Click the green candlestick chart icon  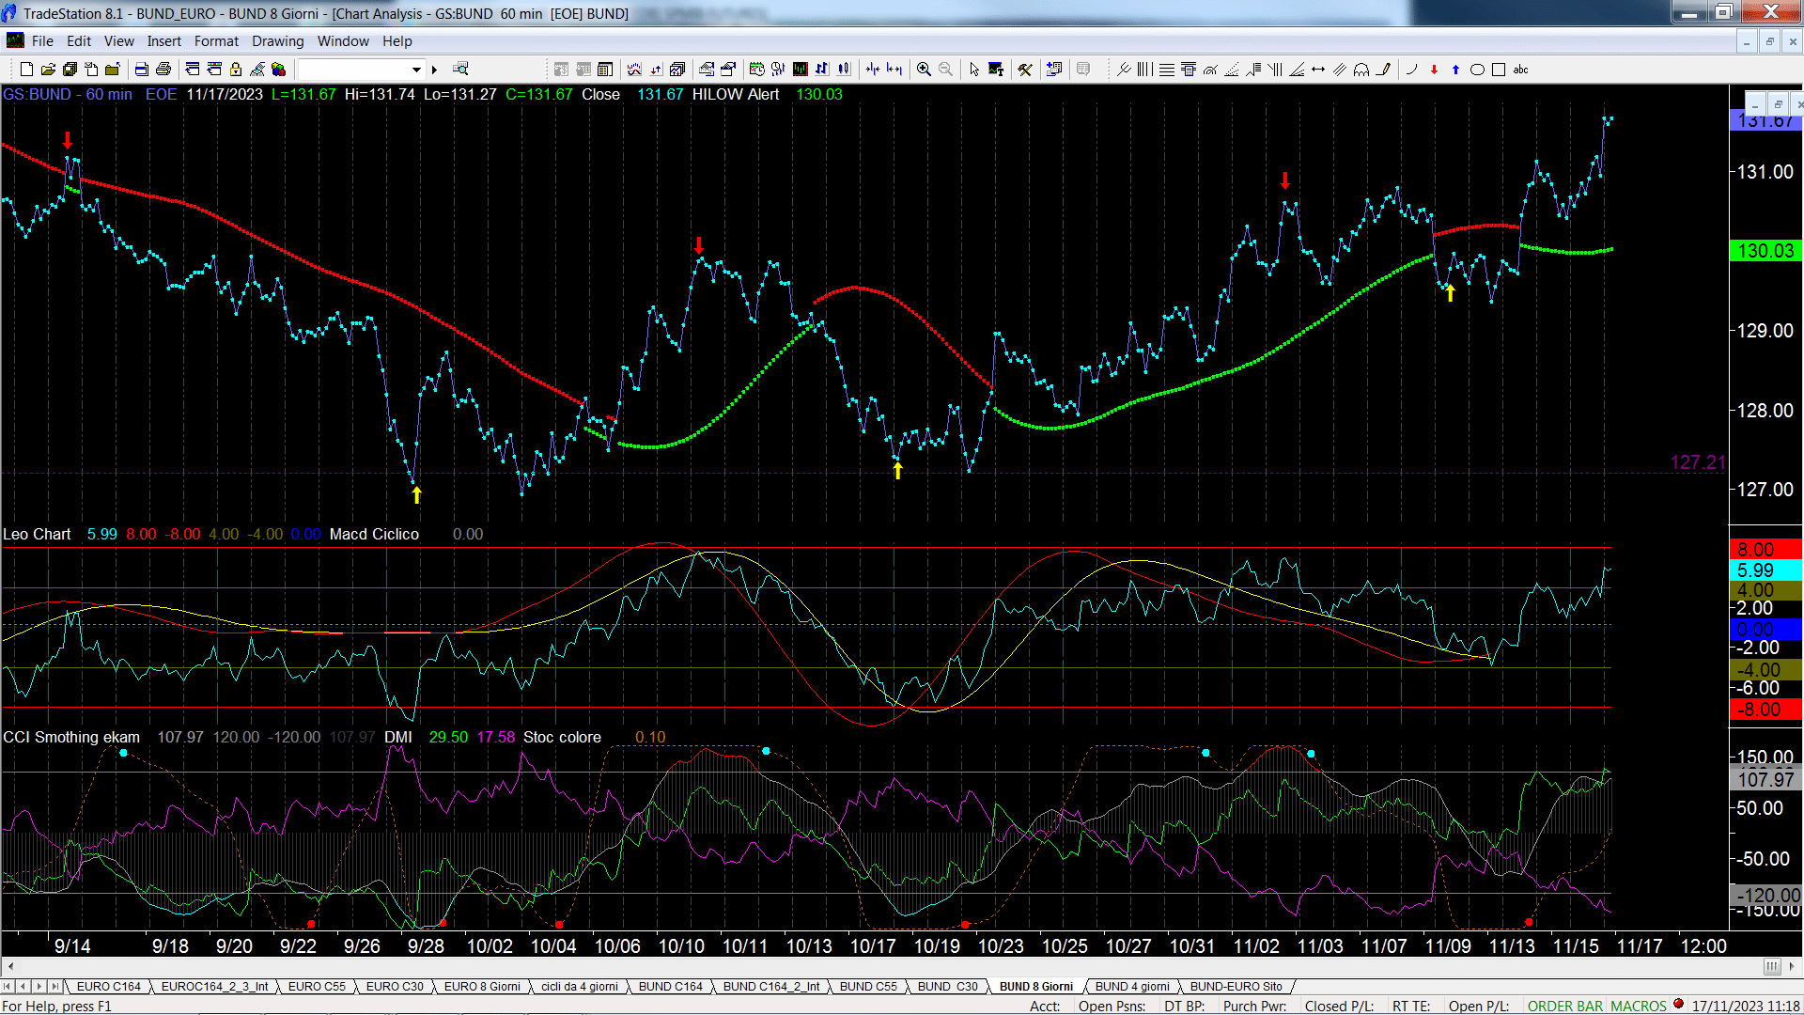pos(800,70)
